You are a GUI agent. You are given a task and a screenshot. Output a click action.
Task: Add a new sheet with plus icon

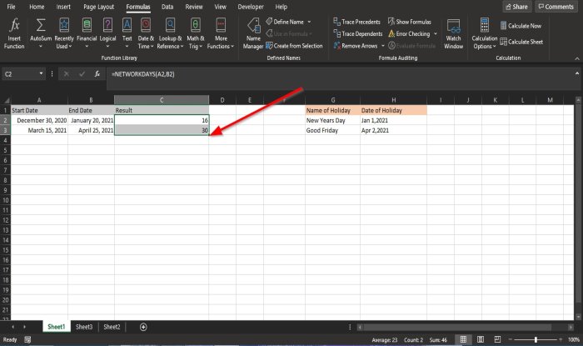pyautogui.click(x=143, y=328)
